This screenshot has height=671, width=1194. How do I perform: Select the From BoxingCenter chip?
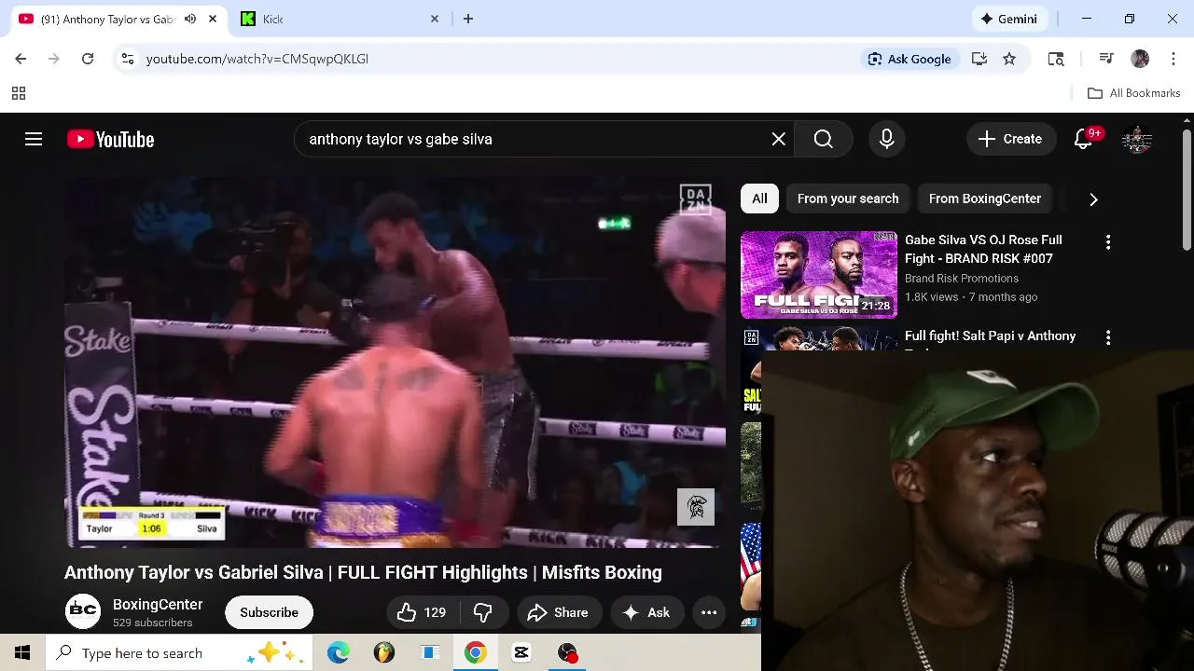click(x=984, y=199)
